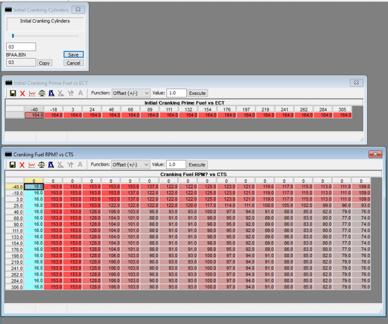The width and height of the screenshot is (388, 324).
Task: Click the Initial Cranking Cylinders slider track
Action: coord(45,35)
